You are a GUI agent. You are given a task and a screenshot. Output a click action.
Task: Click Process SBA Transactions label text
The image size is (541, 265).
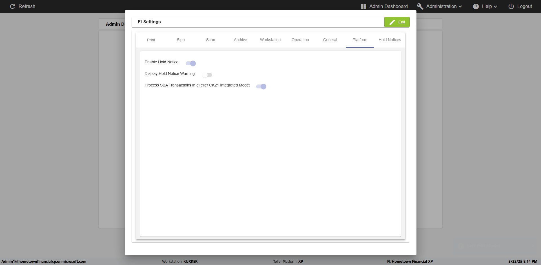pyautogui.click(x=197, y=85)
